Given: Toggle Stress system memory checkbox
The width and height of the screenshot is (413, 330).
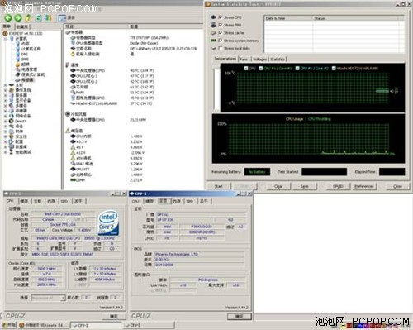Looking at the screenshot, I should coord(221,41).
